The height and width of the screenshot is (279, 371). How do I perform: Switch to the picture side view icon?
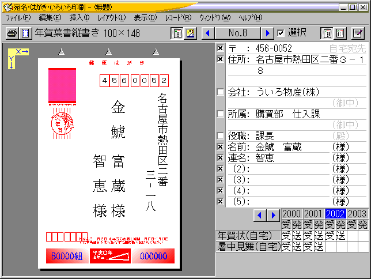[191, 33]
